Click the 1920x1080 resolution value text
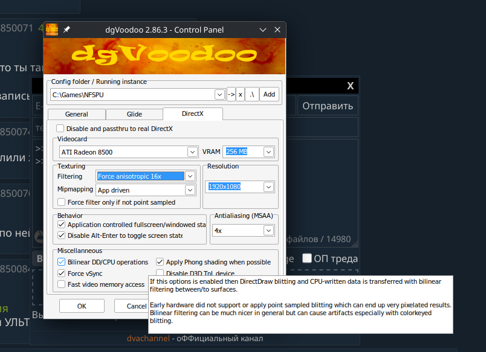This screenshot has height=352, width=486. tap(224, 187)
